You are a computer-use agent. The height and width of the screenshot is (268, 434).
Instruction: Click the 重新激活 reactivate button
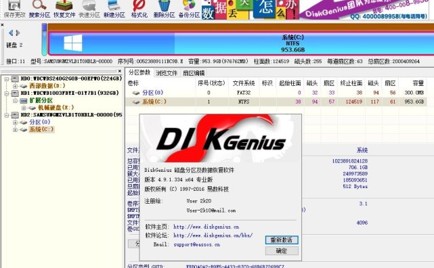click(282, 240)
